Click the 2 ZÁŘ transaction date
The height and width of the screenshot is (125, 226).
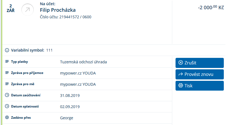[x=10, y=8]
